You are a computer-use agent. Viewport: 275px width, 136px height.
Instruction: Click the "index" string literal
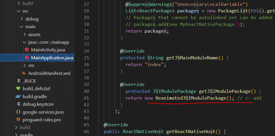[154, 65]
